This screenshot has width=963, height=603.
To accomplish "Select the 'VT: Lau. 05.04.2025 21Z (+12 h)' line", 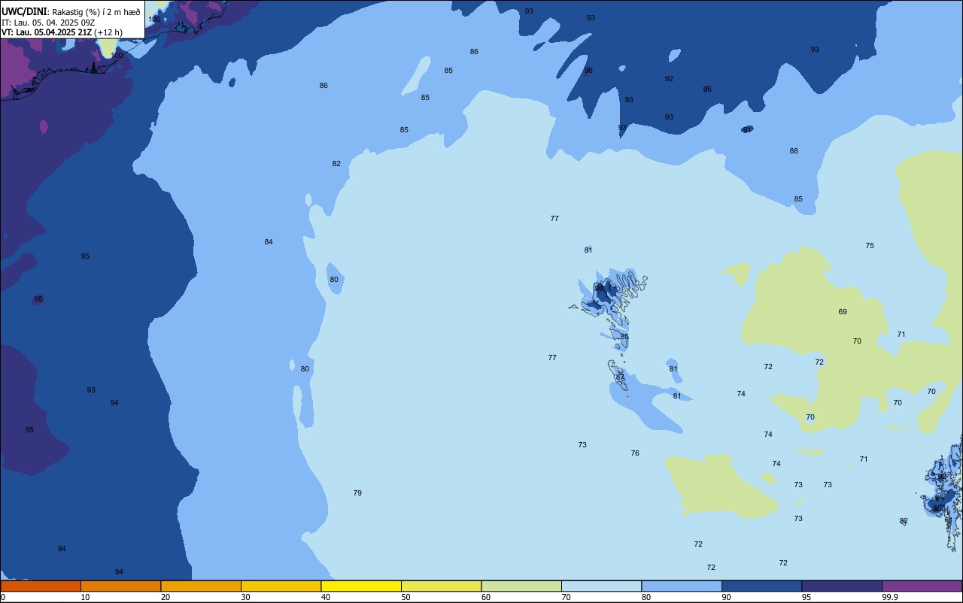I will pyautogui.click(x=62, y=32).
